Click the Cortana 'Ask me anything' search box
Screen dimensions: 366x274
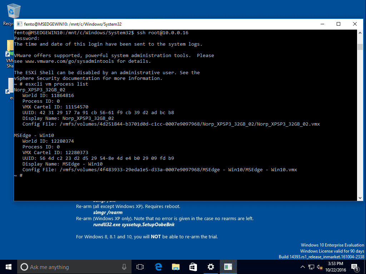[74, 267]
